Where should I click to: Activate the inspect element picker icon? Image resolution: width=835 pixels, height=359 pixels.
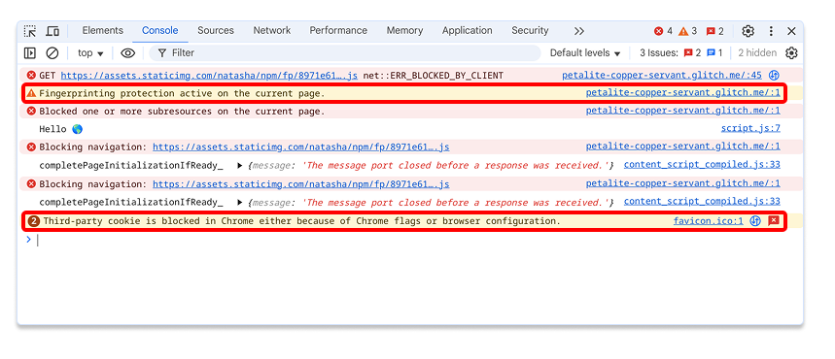pyautogui.click(x=30, y=31)
